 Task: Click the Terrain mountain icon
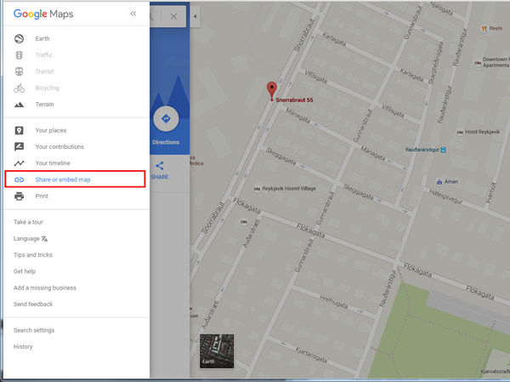tap(20, 105)
